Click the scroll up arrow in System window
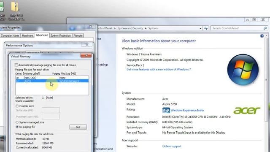The image size is (270, 152). 267,36
